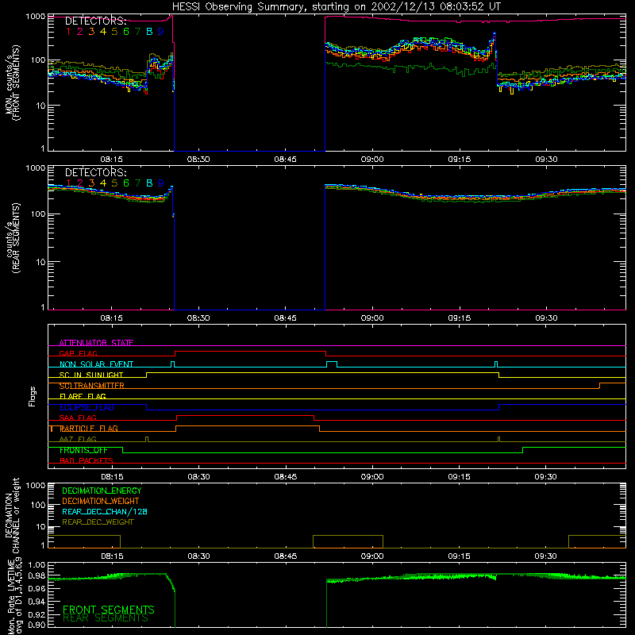Screen dimensions: 635x635
Task: Select the REAR_DEC_WEIGHT legend entry
Action: [x=98, y=522]
